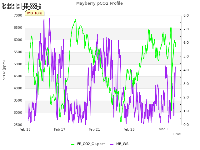Click the 5000 left axis value

(x=18, y=64)
